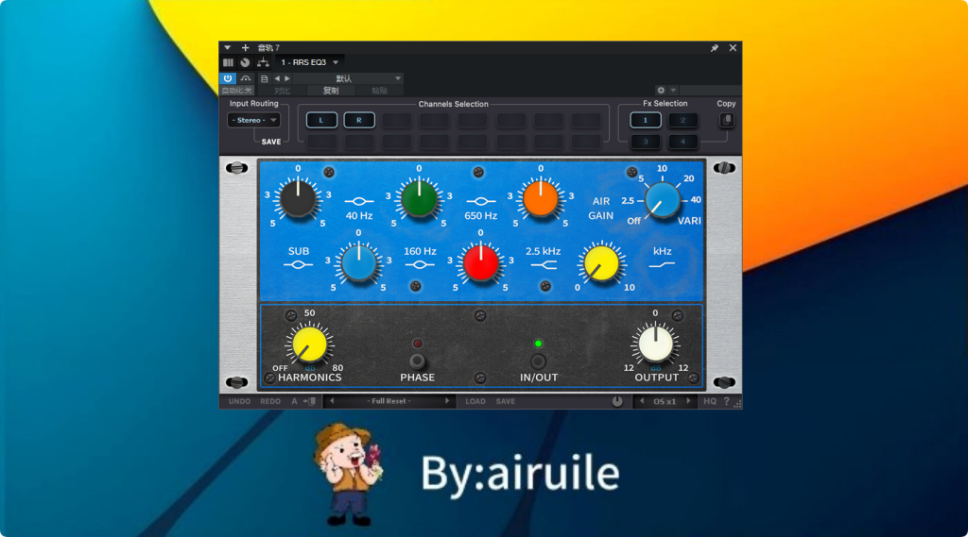Select Fx slot 3
The width and height of the screenshot is (968, 537).
pyautogui.click(x=646, y=142)
